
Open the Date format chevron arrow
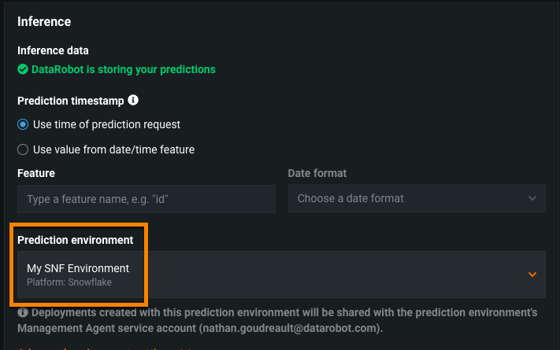[x=532, y=199]
